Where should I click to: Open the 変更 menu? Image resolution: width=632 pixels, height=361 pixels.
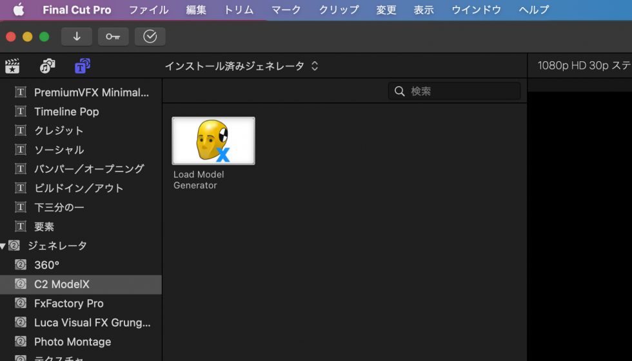click(386, 10)
